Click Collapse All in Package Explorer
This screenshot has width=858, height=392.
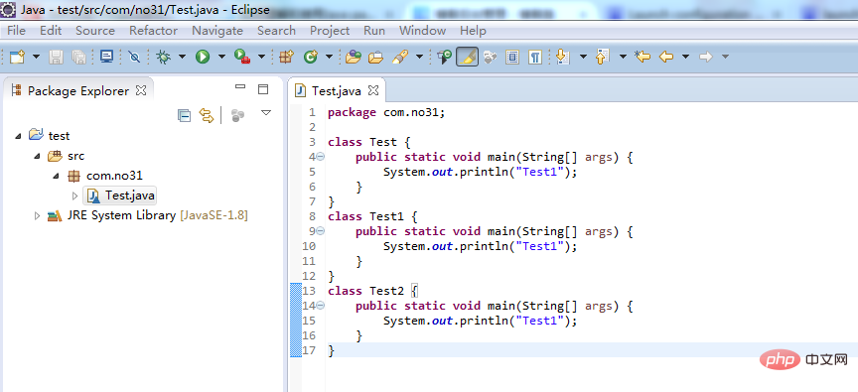[185, 115]
